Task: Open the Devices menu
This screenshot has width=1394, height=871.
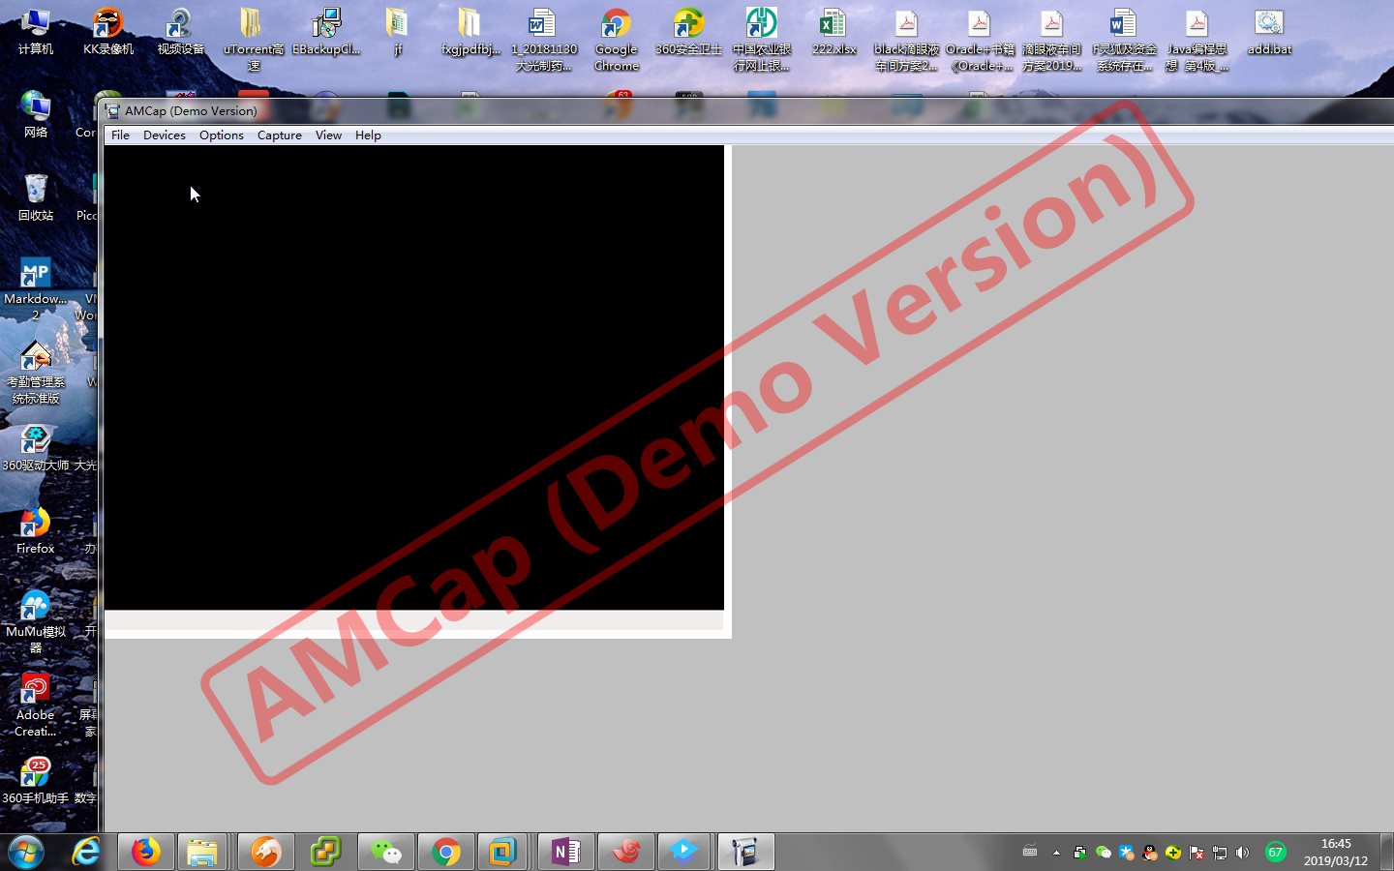Action: 164,135
